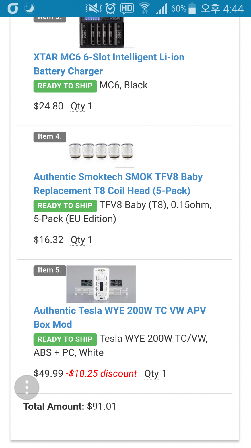Open Tesla WYE 200W Box Mod link
The width and height of the screenshot is (251, 448).
120,317
